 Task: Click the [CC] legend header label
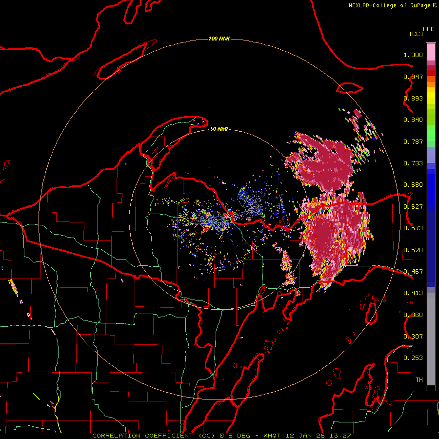[x=416, y=34]
